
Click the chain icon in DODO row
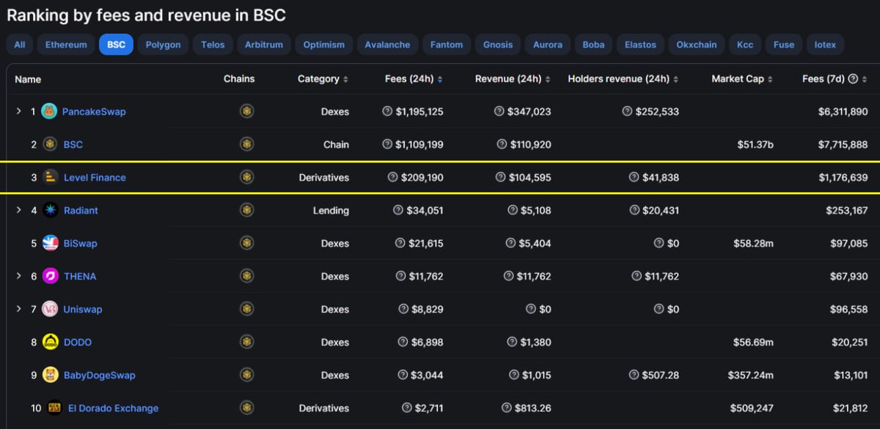(x=247, y=342)
